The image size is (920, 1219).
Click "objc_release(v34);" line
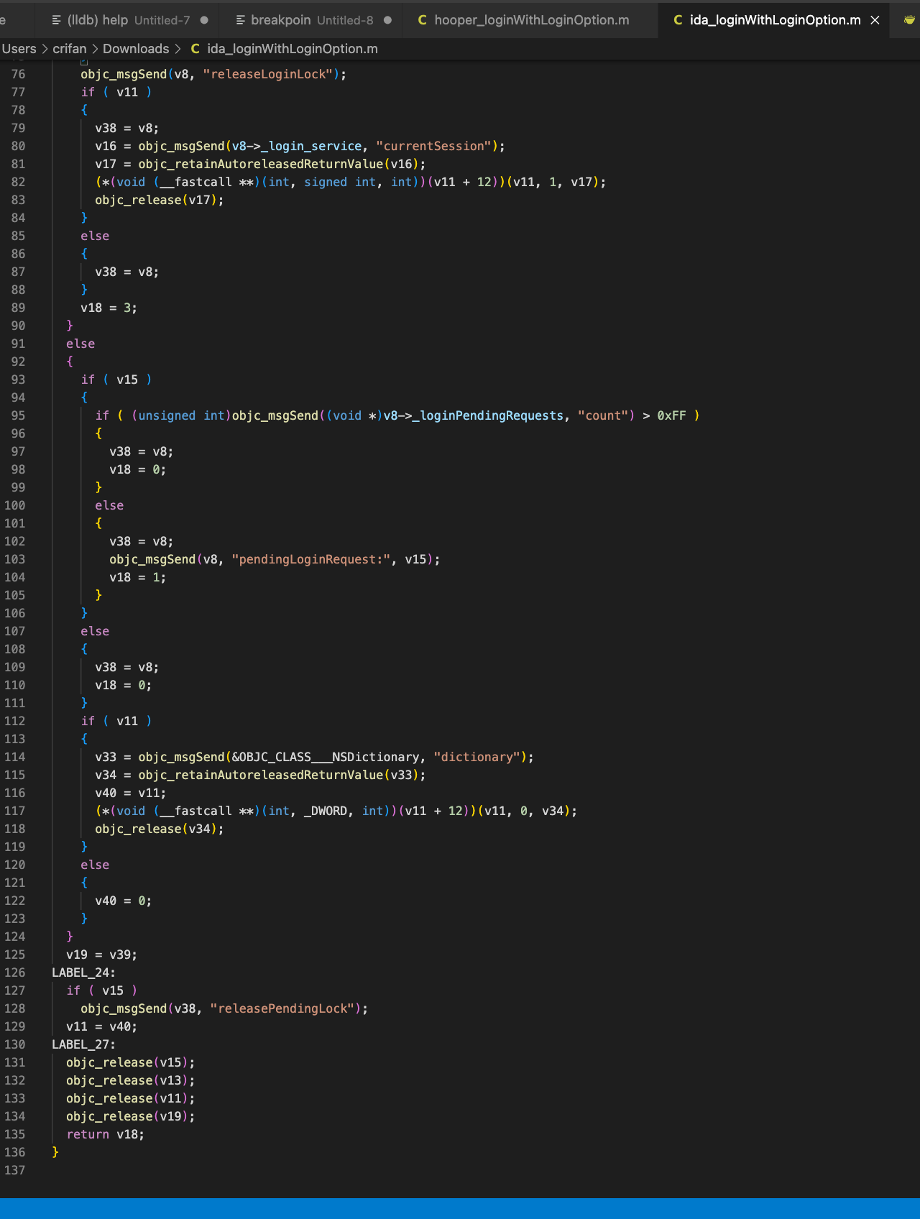tap(159, 829)
